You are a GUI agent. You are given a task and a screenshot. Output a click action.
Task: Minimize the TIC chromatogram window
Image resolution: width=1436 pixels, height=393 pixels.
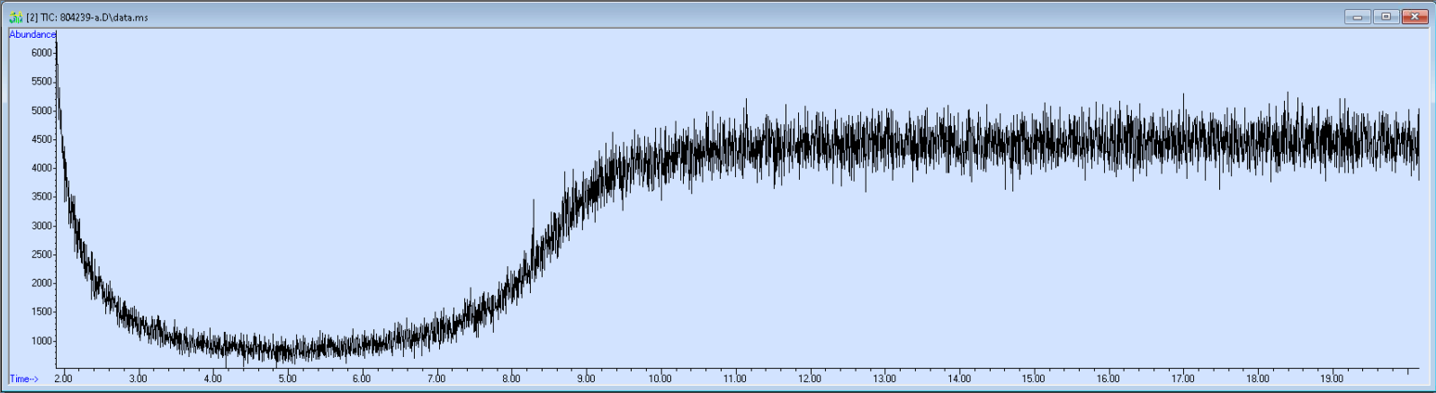[1357, 16]
